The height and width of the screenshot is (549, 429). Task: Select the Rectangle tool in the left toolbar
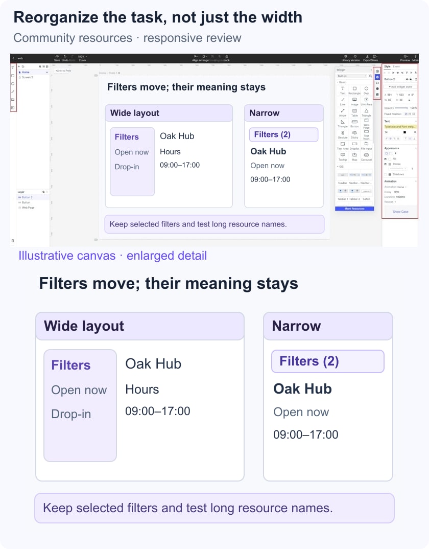(13, 76)
